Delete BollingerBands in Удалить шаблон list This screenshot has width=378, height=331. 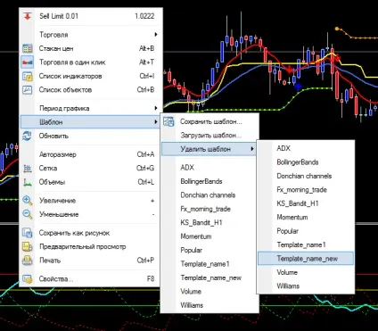click(306, 162)
